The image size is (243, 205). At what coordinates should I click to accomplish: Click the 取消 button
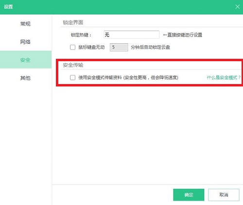pyautogui.click(x=224, y=195)
